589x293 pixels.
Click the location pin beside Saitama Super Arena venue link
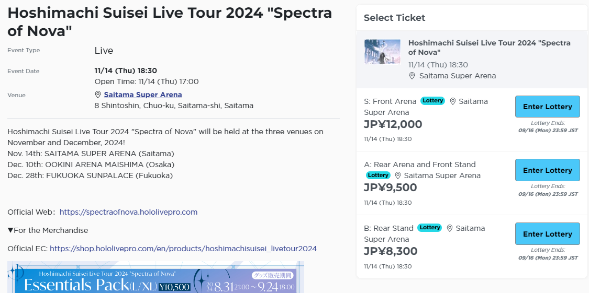98,95
